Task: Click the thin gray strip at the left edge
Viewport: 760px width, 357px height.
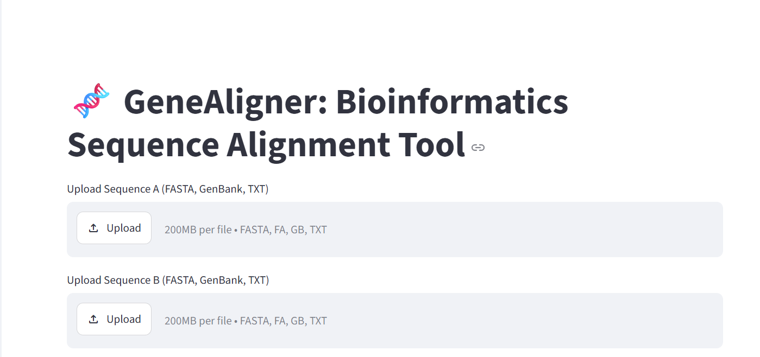Action: pos(1,178)
